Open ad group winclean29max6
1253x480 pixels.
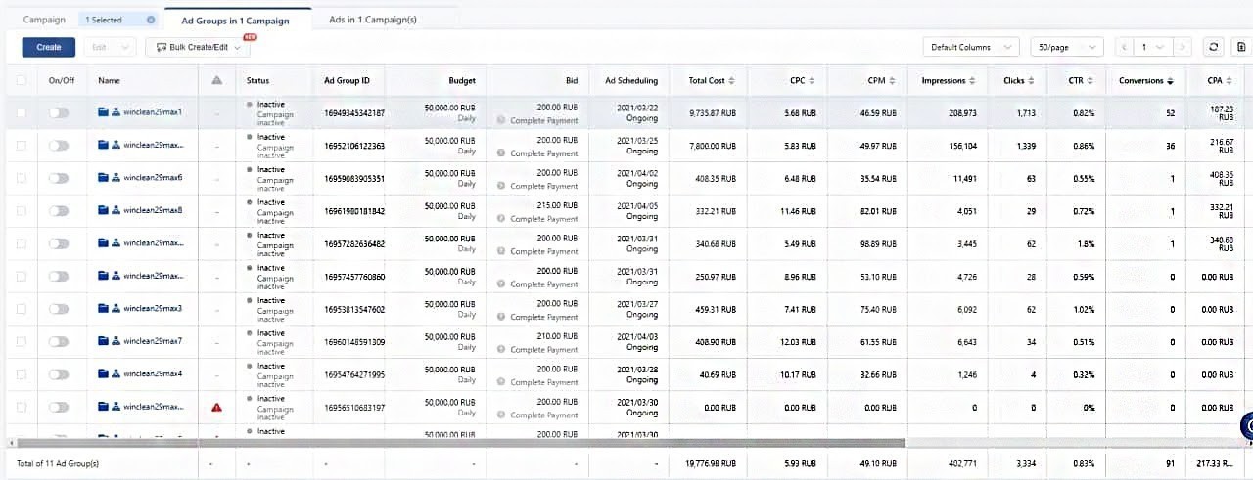coord(153,178)
